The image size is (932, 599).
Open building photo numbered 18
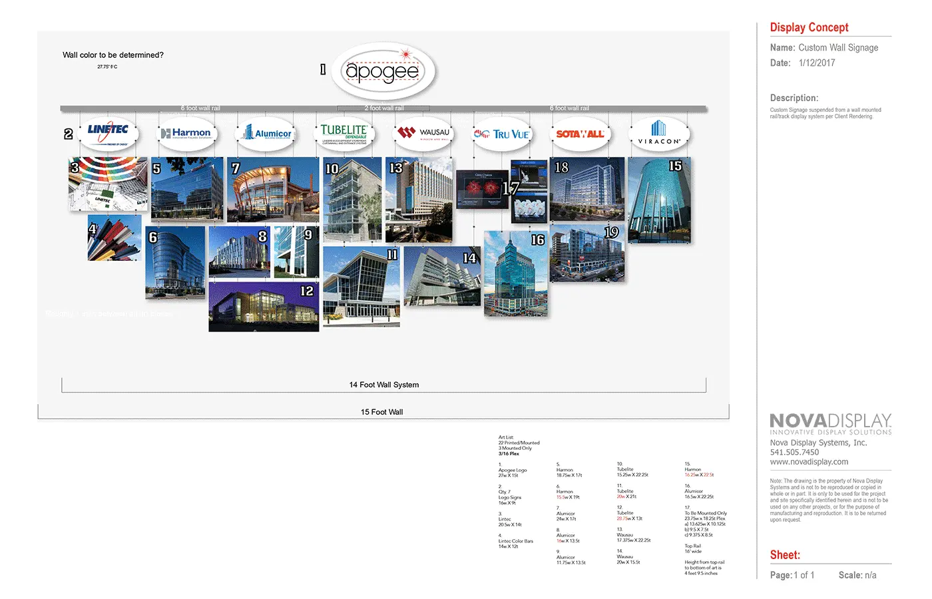tap(587, 189)
